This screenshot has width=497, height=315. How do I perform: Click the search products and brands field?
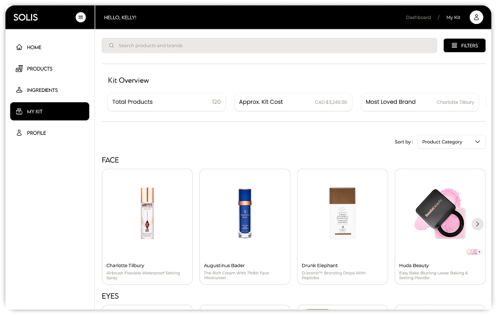click(269, 46)
